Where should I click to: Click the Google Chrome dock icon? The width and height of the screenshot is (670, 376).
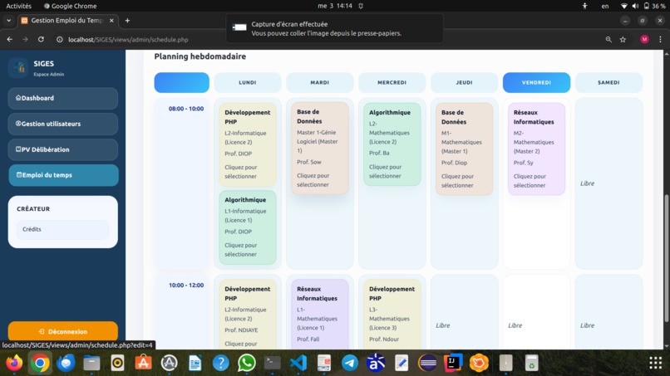(40, 364)
